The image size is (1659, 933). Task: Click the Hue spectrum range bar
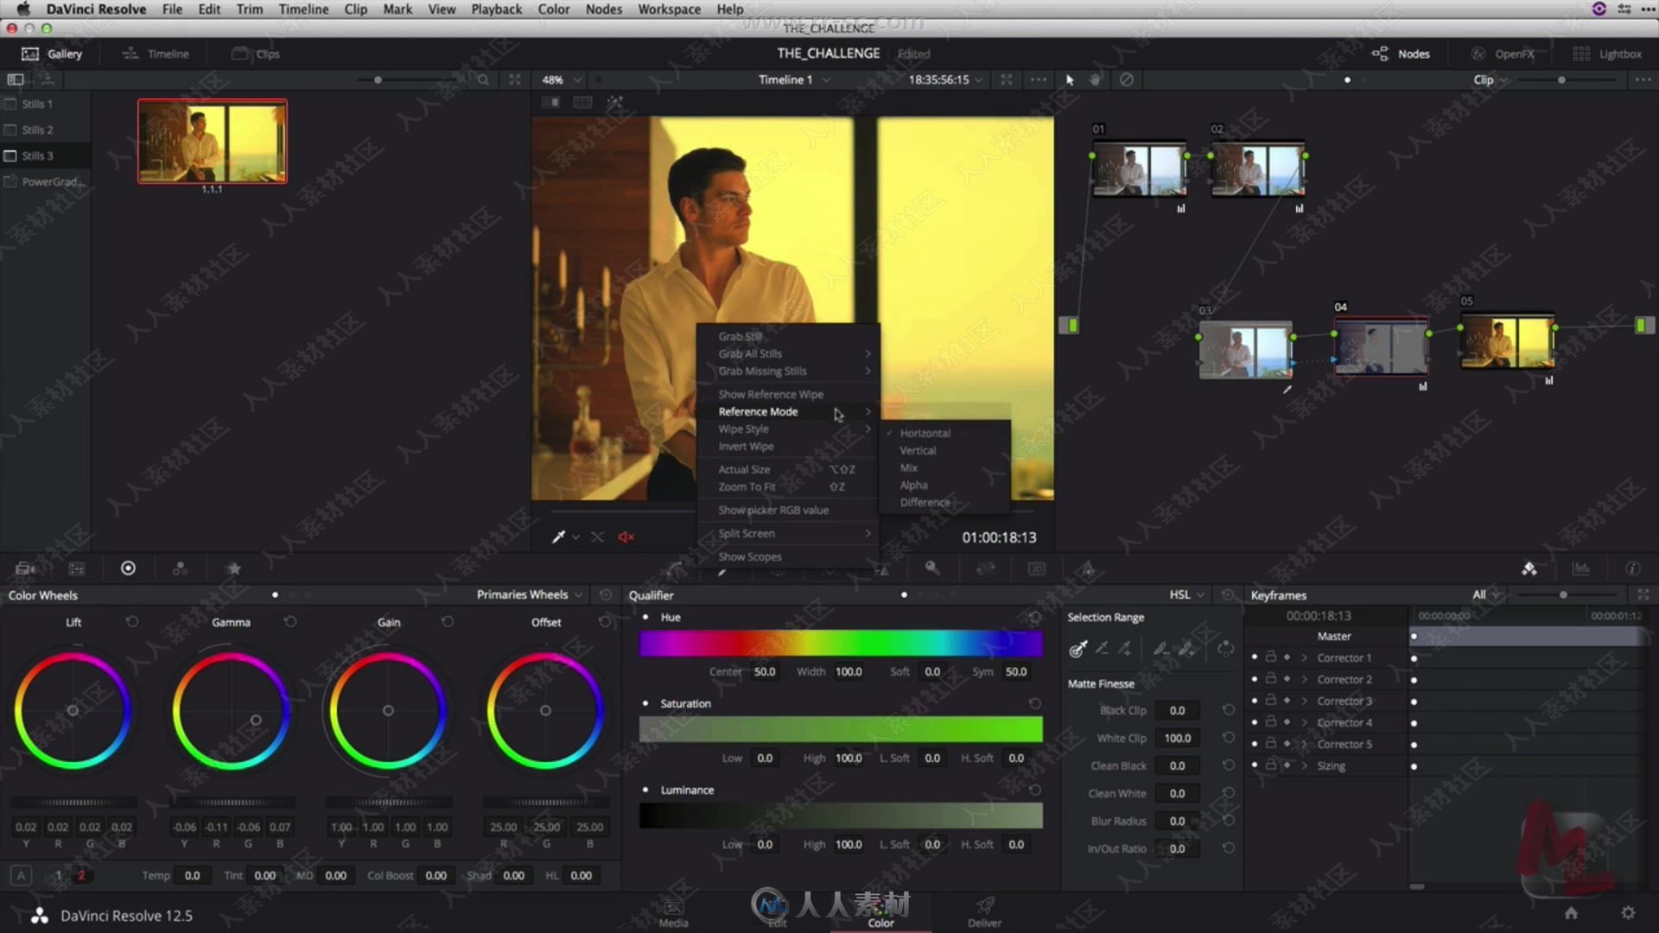[x=841, y=644]
